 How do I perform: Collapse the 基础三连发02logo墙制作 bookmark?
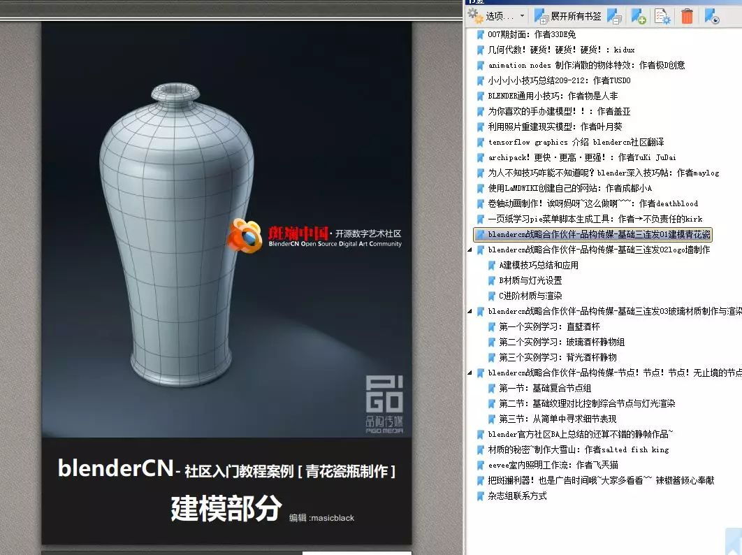click(470, 250)
